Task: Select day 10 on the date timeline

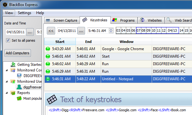Action: coord(154,30)
